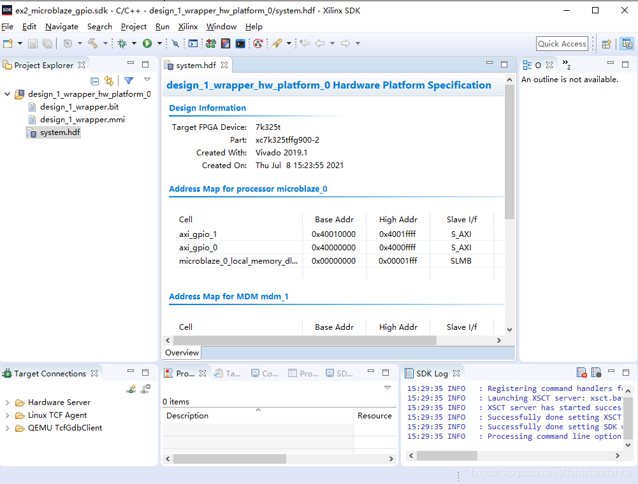Click the New file toolbar icon
The width and height of the screenshot is (638, 484).
click(8, 43)
